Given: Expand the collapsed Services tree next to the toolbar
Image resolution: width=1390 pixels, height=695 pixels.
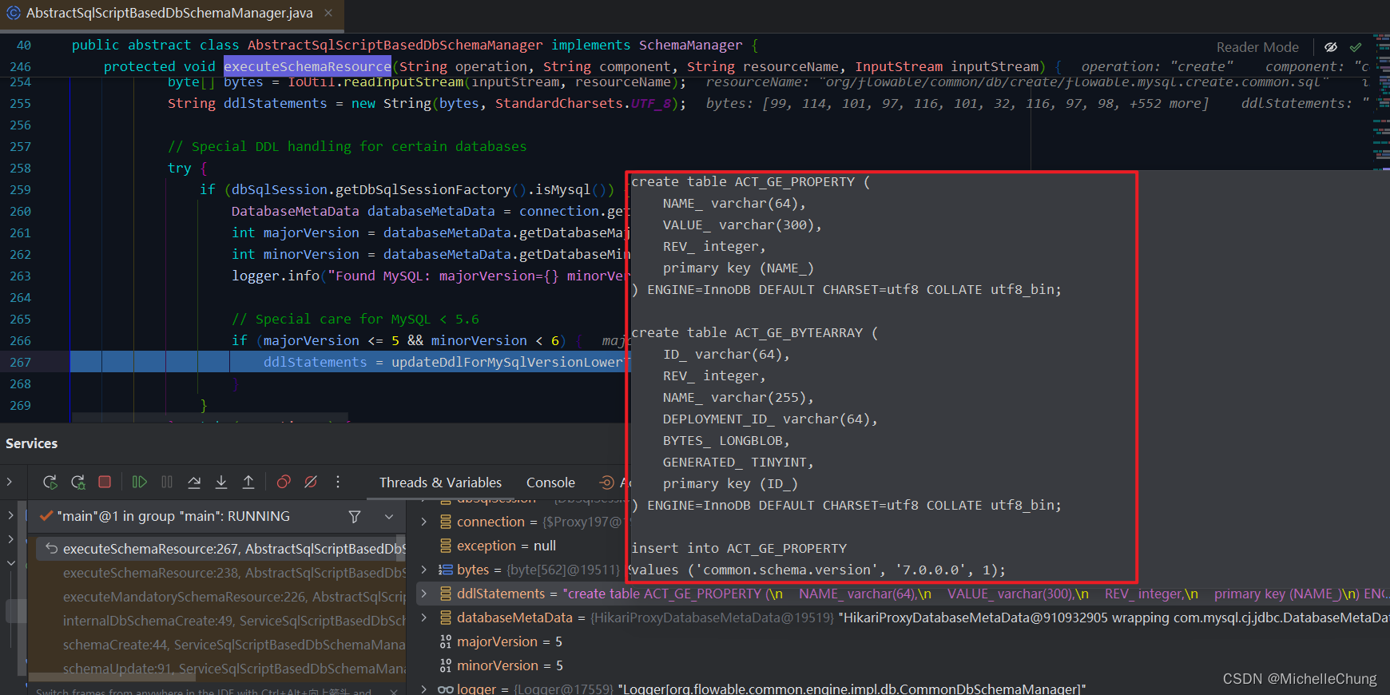Looking at the screenshot, I should pyautogui.click(x=10, y=482).
